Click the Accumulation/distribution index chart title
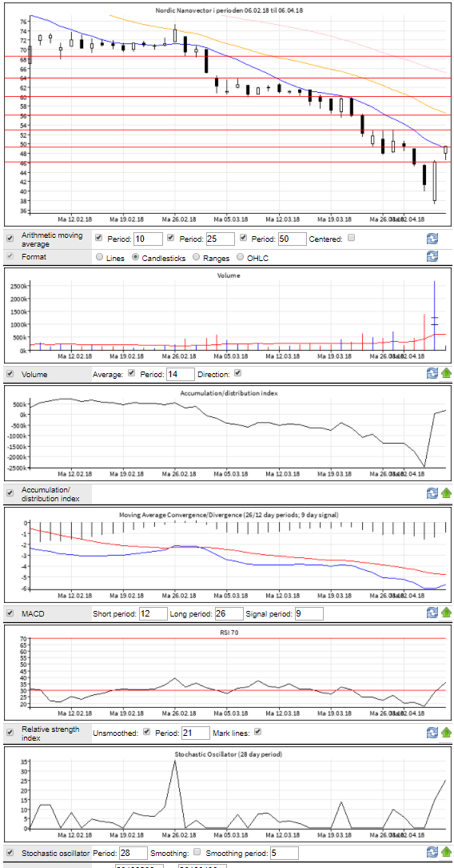Image resolution: width=454 pixels, height=868 pixels. tap(229, 392)
